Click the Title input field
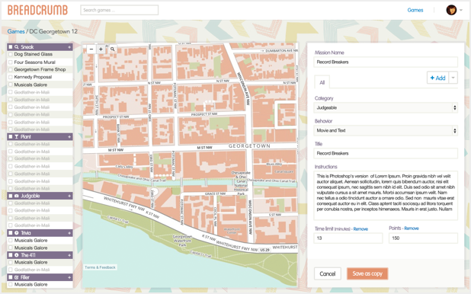 pos(386,153)
